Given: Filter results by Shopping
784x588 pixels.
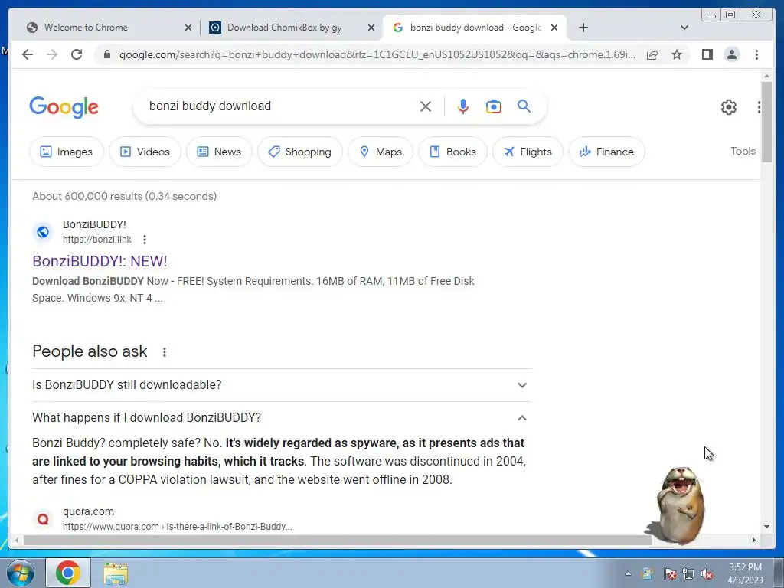Looking at the screenshot, I should coord(300,152).
